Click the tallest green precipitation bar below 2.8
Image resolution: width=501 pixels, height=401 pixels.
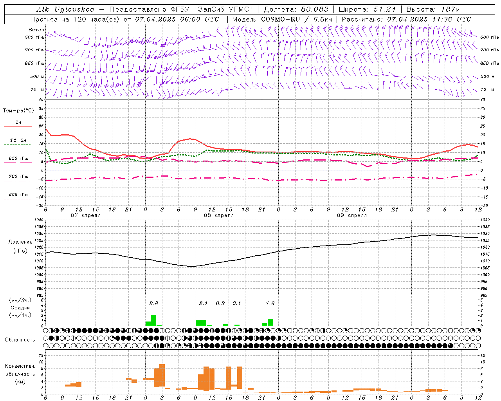click(x=153, y=320)
